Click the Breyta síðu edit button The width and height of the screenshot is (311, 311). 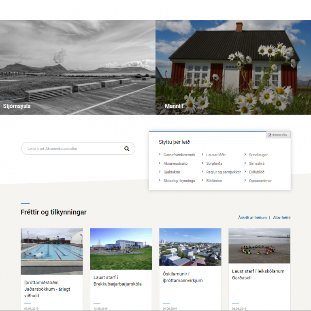(279, 135)
